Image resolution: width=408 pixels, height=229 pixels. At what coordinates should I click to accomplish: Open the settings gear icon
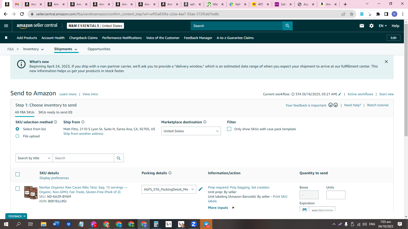tap(371, 26)
